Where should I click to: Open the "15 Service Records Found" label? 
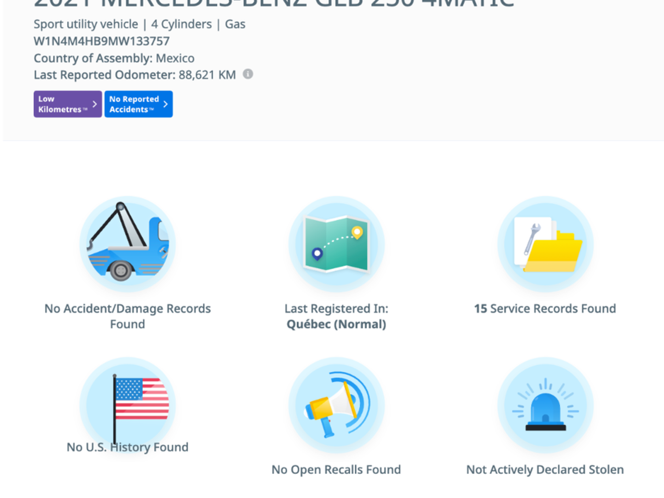click(545, 309)
